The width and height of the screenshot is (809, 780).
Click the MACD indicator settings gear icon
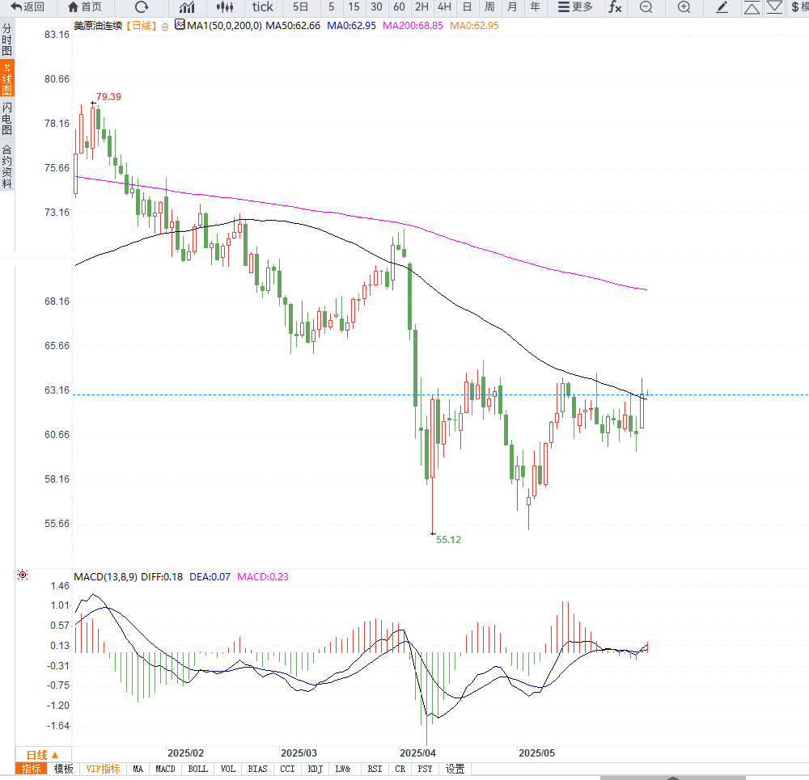pos(23,575)
